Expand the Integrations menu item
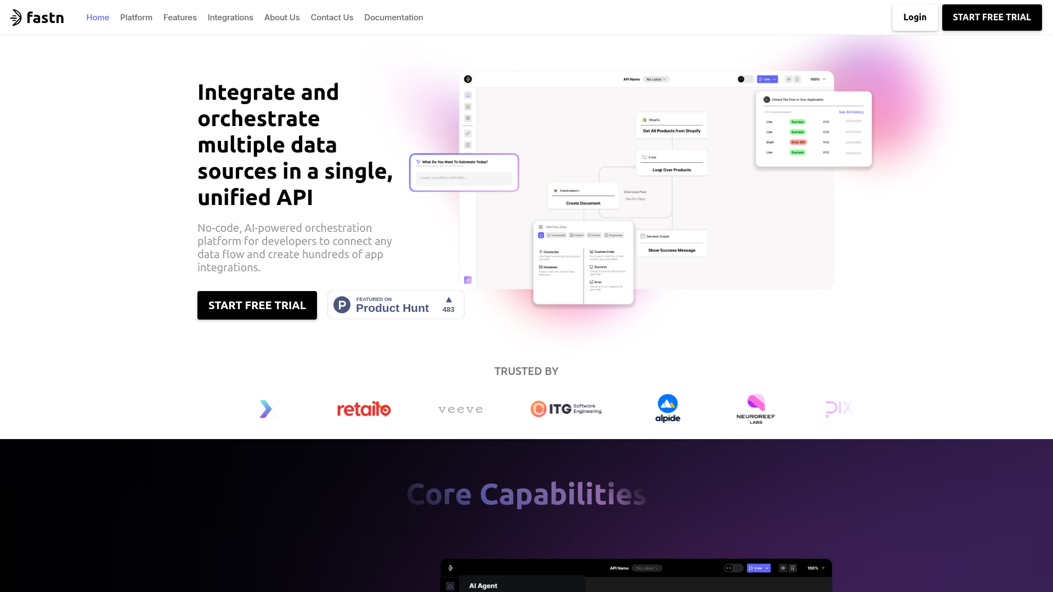The image size is (1053, 592). point(230,18)
